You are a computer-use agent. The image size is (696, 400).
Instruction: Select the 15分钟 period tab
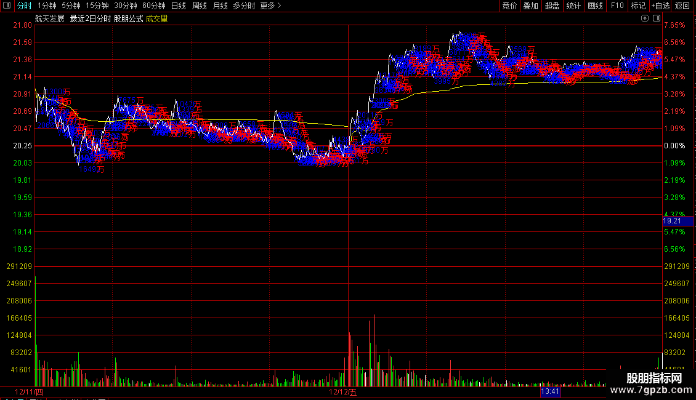click(x=97, y=6)
